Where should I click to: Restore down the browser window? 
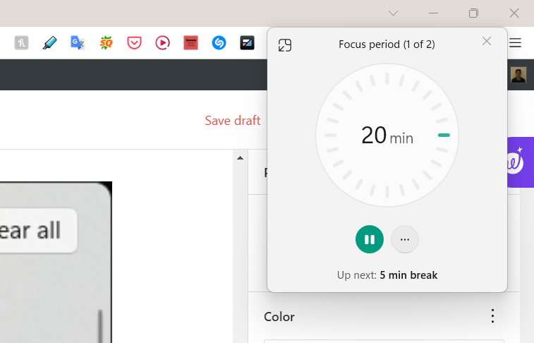474,13
